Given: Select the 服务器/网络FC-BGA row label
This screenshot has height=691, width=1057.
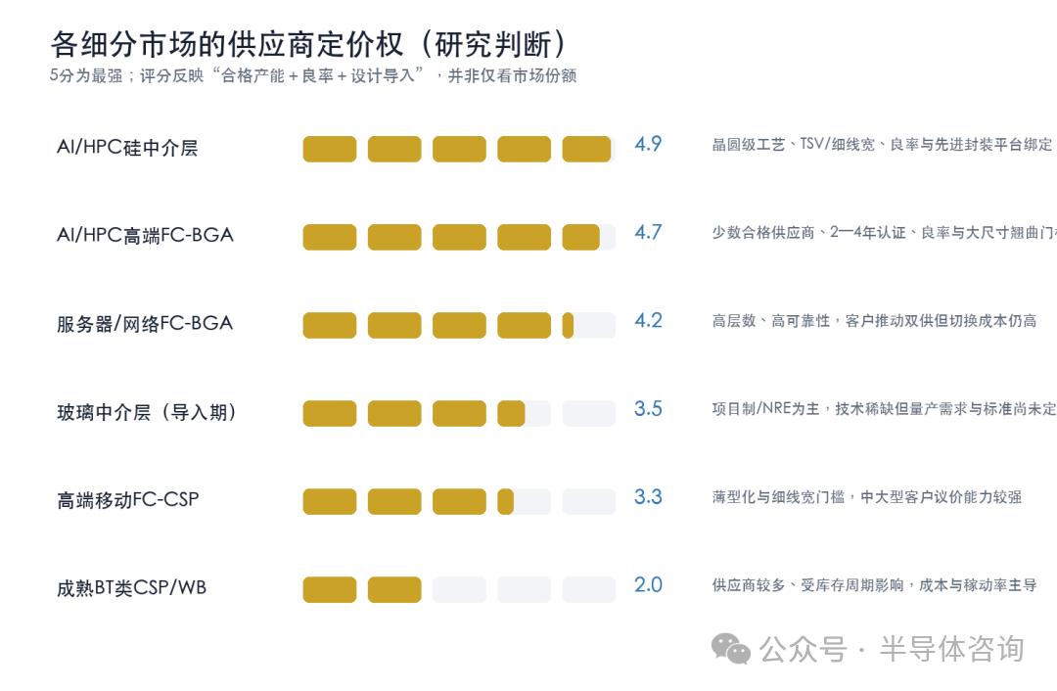Looking at the screenshot, I should pos(145,324).
